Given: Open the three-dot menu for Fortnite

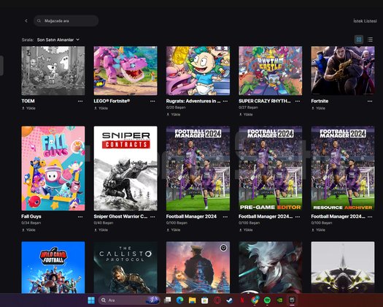Looking at the screenshot, I should [370, 101].
